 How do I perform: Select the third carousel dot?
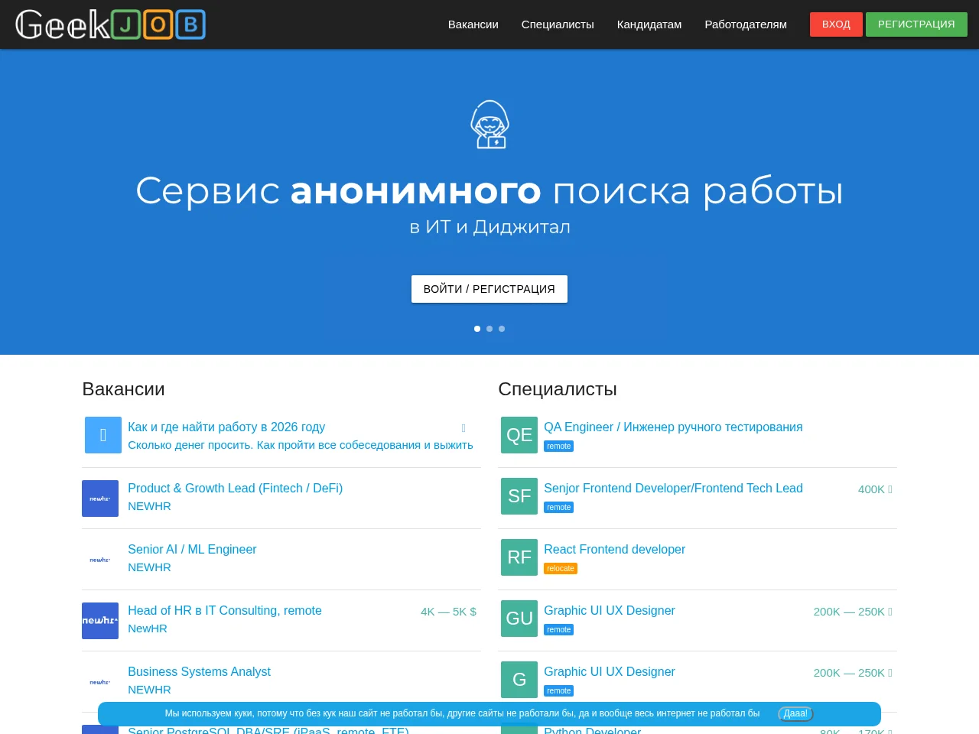[x=502, y=329]
